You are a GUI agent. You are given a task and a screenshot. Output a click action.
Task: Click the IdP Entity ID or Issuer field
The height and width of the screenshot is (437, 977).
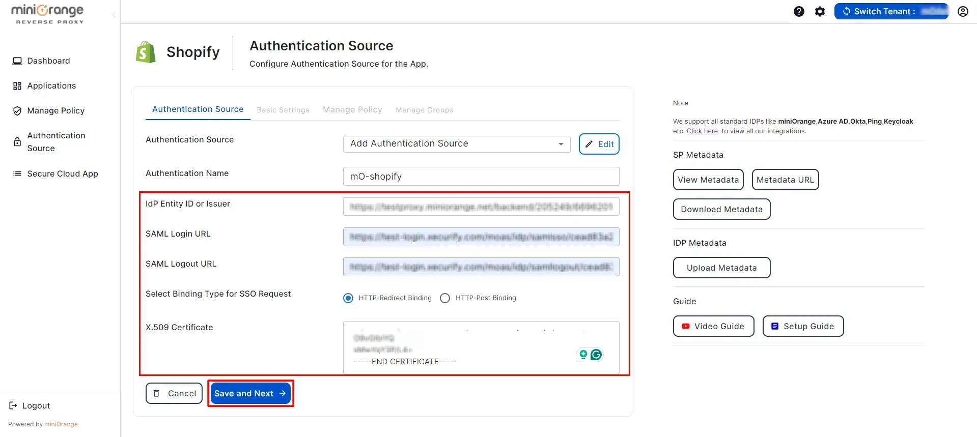(481, 207)
